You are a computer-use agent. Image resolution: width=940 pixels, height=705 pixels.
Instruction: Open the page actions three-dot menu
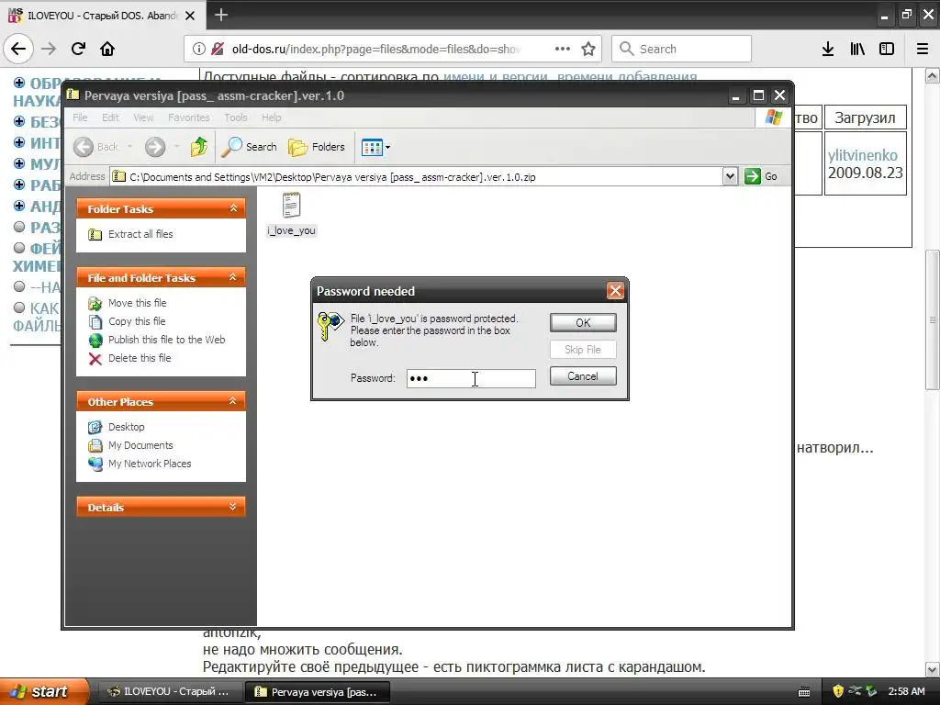coord(563,49)
